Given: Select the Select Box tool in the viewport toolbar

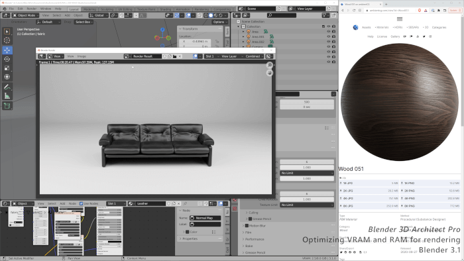Looking at the screenshot, I should tap(7, 32).
